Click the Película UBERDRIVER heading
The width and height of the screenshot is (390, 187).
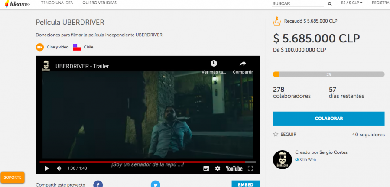70,23
